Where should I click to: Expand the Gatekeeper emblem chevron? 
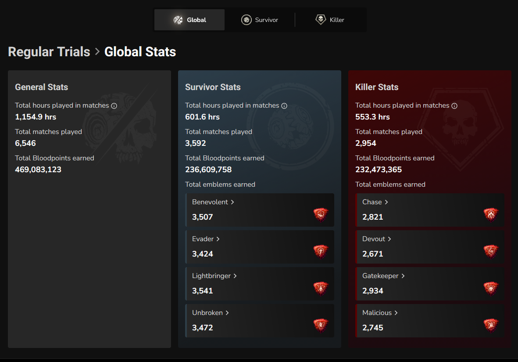[x=403, y=276]
